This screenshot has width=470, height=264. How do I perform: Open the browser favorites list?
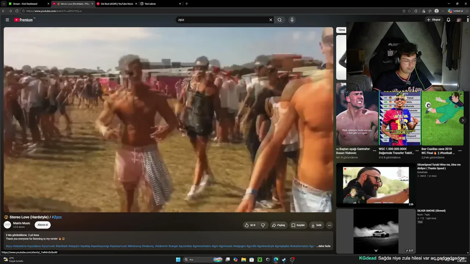pos(430,11)
